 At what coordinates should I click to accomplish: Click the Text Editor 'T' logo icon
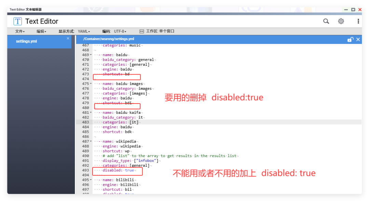point(17,21)
